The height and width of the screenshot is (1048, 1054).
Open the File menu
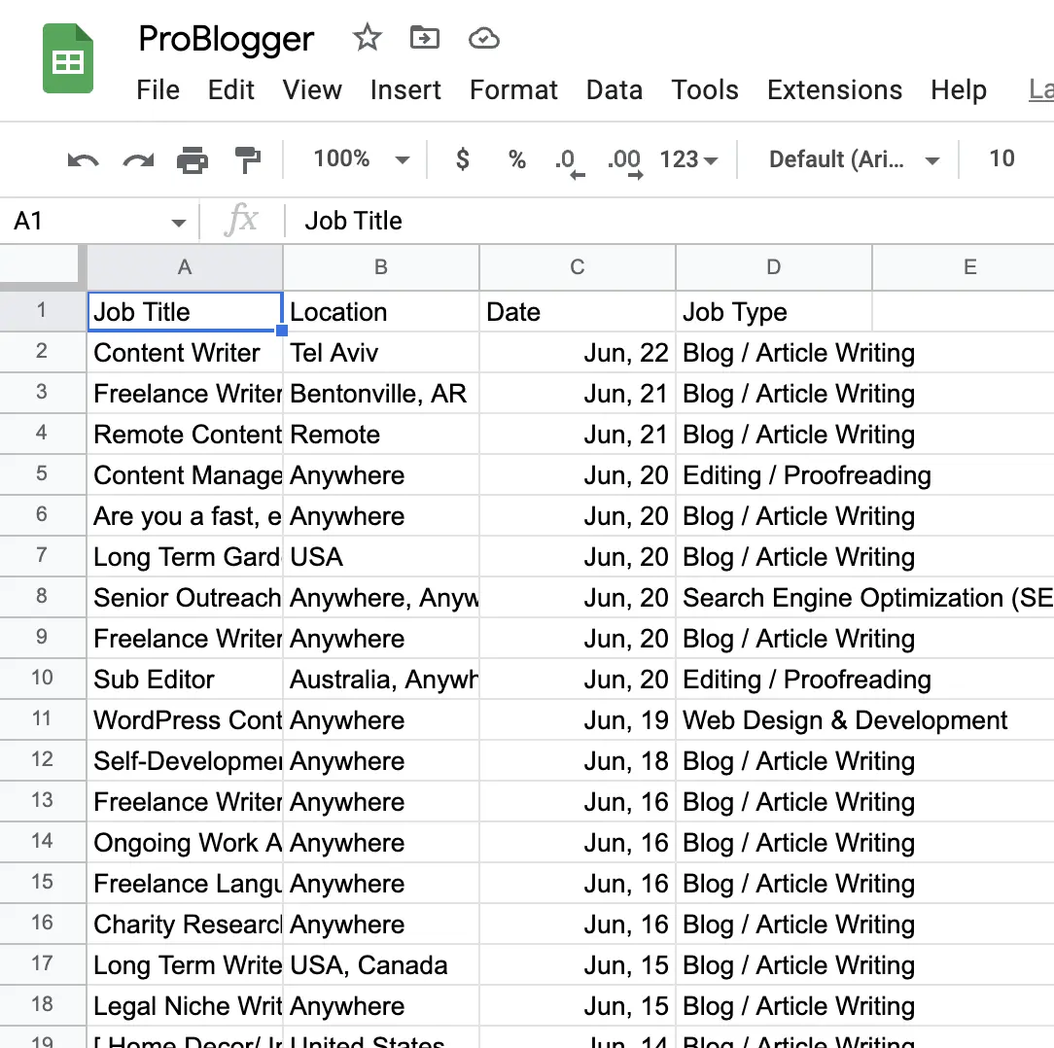click(x=158, y=90)
